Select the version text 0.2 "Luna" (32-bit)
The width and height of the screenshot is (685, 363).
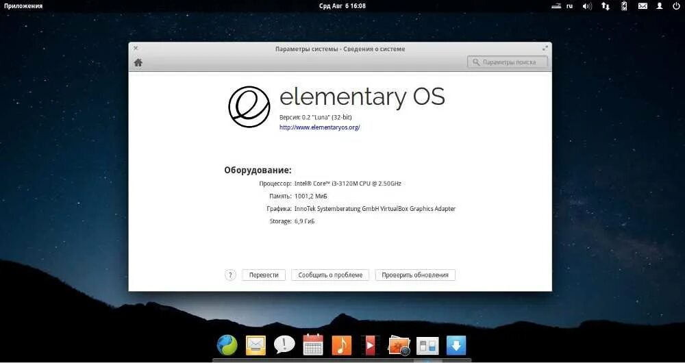(327, 118)
